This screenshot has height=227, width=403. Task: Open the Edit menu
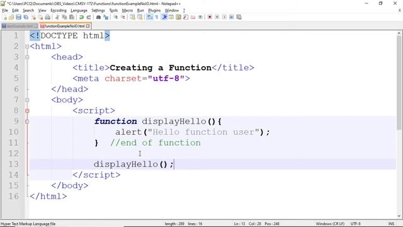click(15, 11)
